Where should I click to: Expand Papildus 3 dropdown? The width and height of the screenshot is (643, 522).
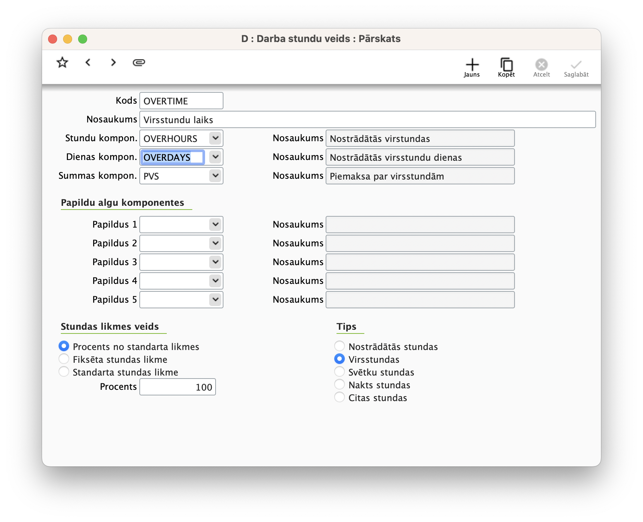point(216,262)
